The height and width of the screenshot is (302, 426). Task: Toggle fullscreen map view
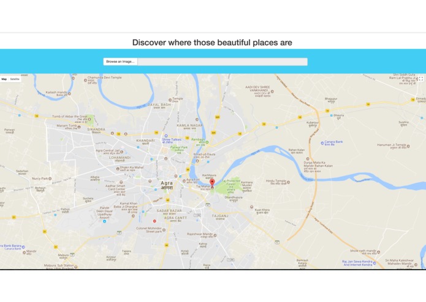[421, 79]
